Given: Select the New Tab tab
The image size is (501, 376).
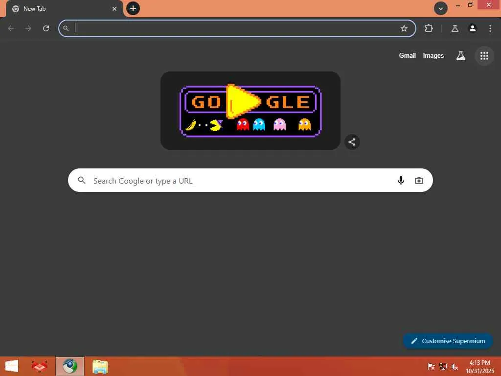Looking at the screenshot, I should click(64, 9).
